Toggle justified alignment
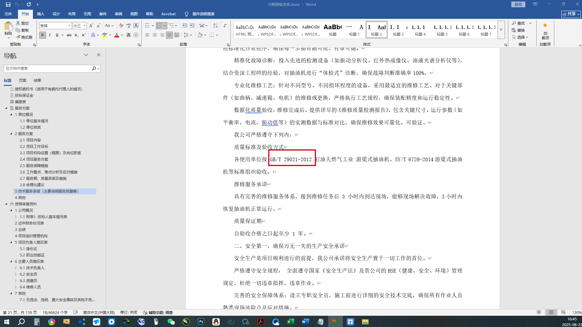Image resolution: width=582 pixels, height=327 pixels. coord(169,35)
